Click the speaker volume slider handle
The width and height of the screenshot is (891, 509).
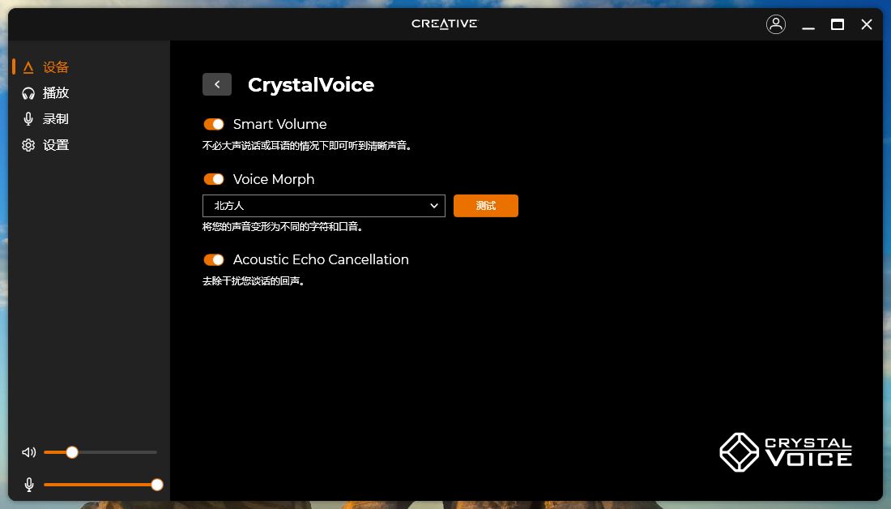(x=71, y=452)
